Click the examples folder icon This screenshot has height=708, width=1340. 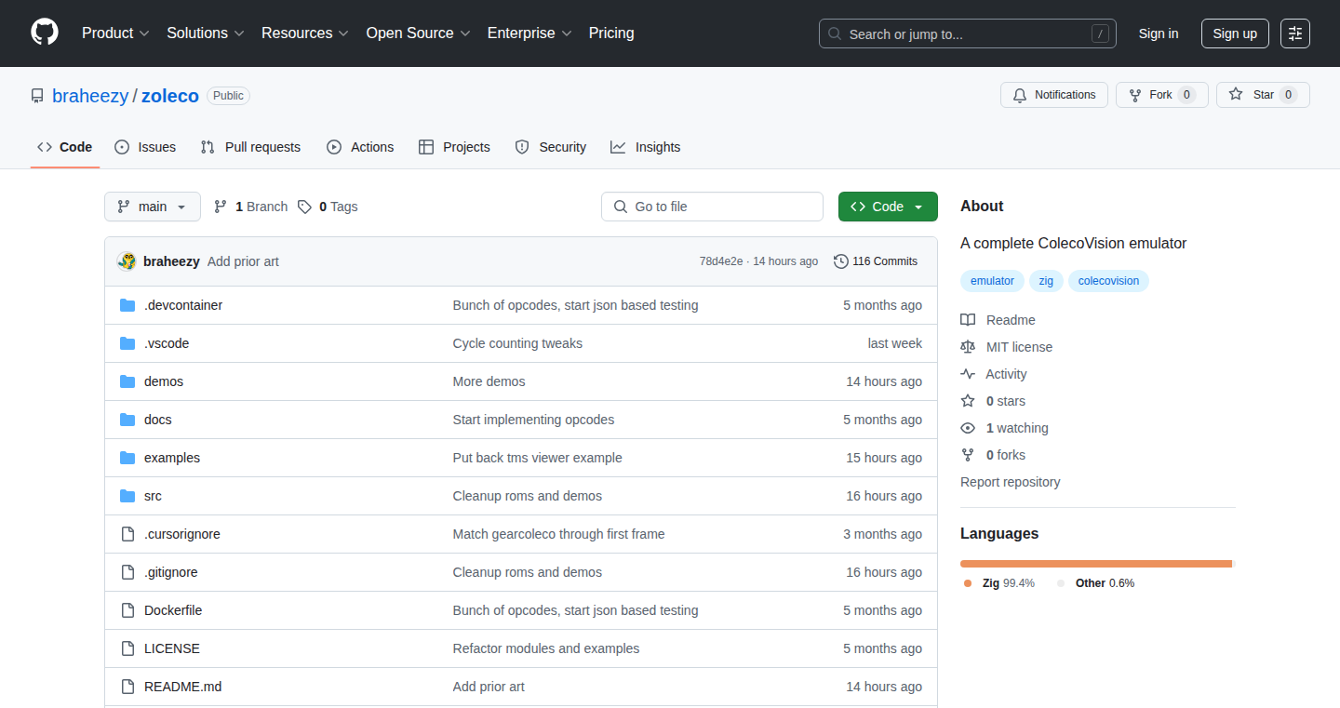pyautogui.click(x=127, y=458)
